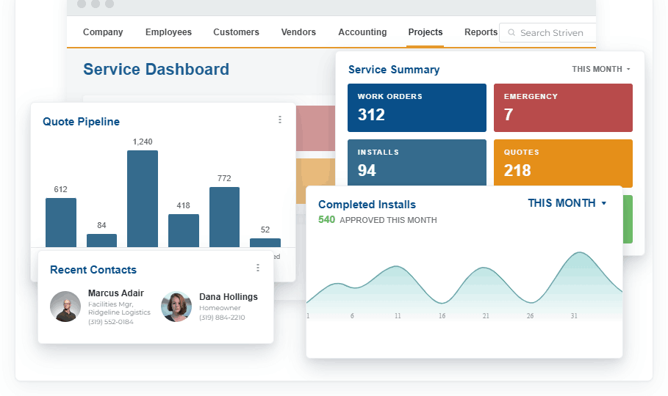The image size is (668, 396).
Task: Click the Quote Pipeline title
Action: pos(81,122)
